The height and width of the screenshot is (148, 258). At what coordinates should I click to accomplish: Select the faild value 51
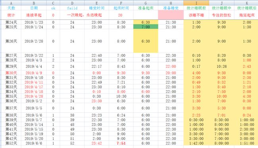[x=72, y=139]
